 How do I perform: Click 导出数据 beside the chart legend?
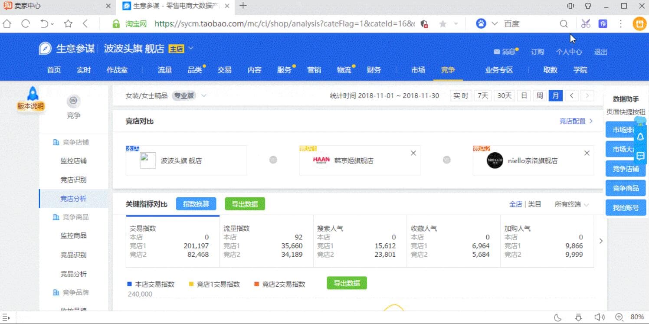(347, 283)
